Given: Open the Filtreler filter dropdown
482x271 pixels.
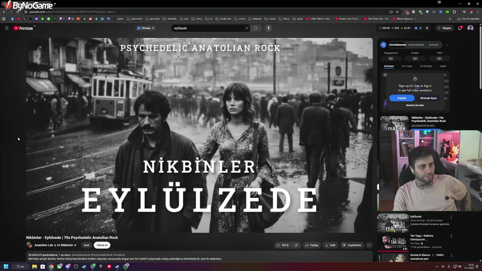Looking at the screenshot, I should pyautogui.click(x=146, y=28).
